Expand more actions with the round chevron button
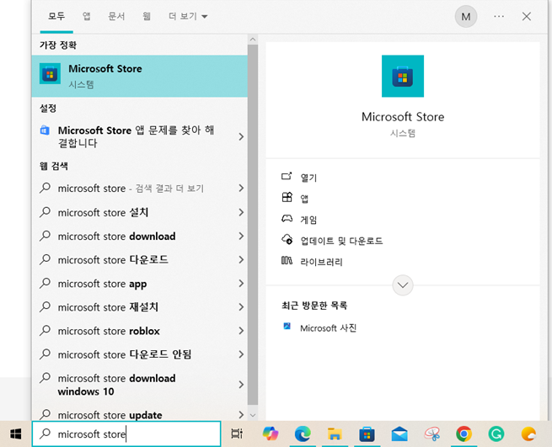Image resolution: width=552 pixels, height=447 pixels. click(403, 285)
